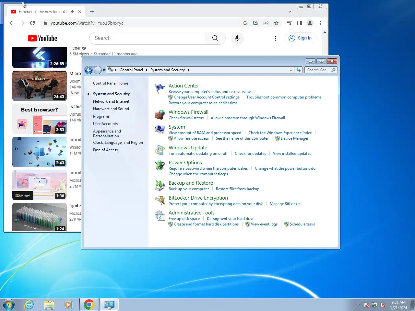
Task: Select Hardware and Sound category
Action: [111, 109]
